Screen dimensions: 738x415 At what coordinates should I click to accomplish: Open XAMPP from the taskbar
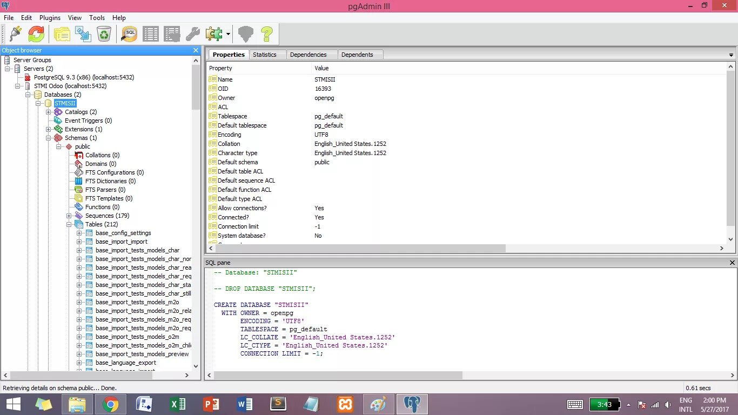[x=345, y=404]
